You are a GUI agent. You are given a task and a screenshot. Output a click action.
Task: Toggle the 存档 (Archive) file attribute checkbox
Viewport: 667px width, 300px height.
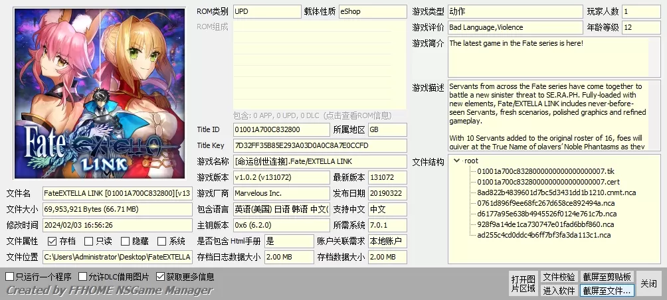click(52, 242)
